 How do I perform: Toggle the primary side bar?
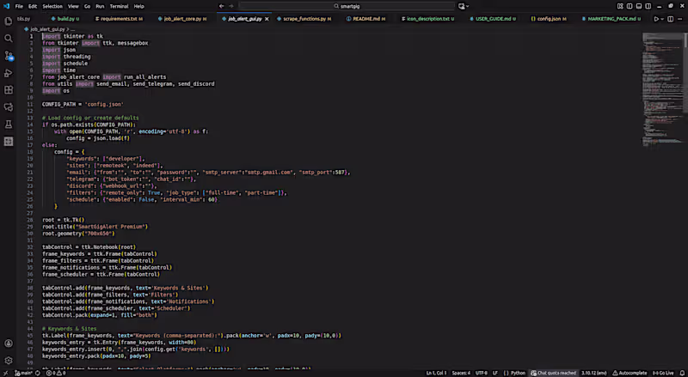[630, 6]
